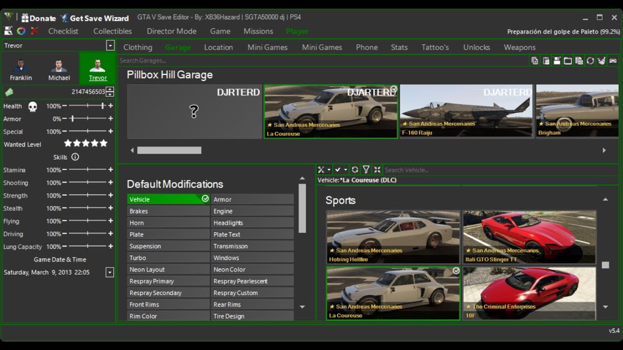Click the save file icon in top-left toolbar
The width and height of the screenshot is (623, 350).
coord(8,31)
